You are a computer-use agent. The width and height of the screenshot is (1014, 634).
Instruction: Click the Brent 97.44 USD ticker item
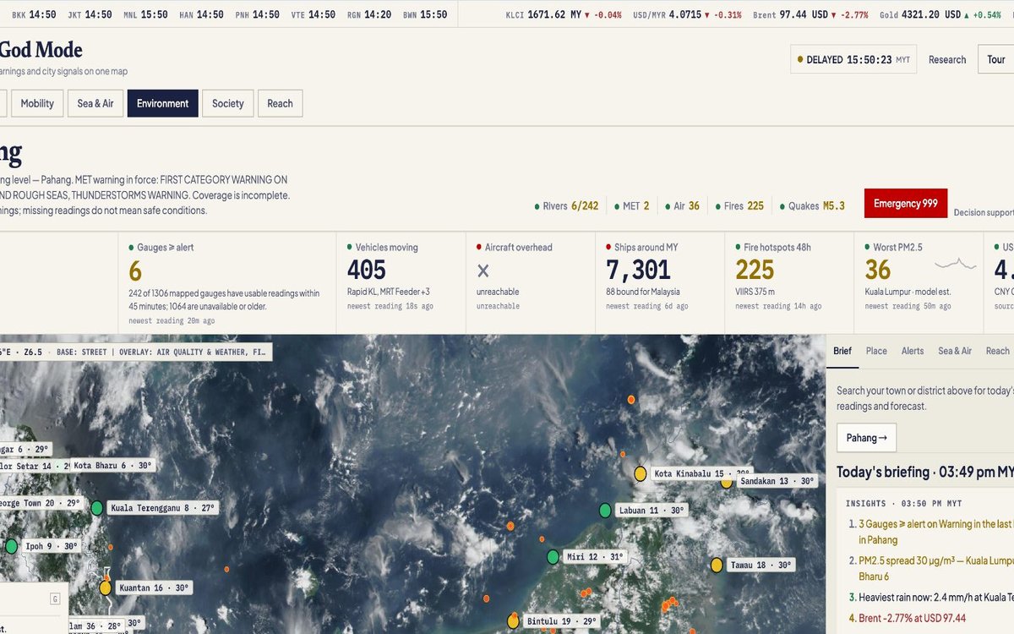[810, 15]
